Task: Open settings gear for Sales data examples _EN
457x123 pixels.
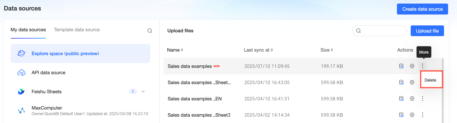Action: [x=412, y=99]
